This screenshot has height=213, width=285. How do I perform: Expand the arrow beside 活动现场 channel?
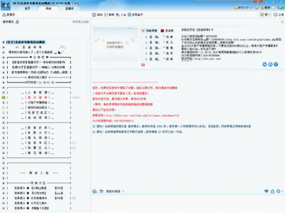(x=3, y=118)
